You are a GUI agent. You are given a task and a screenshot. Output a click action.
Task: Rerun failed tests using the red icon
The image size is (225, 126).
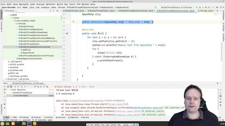[5, 90]
